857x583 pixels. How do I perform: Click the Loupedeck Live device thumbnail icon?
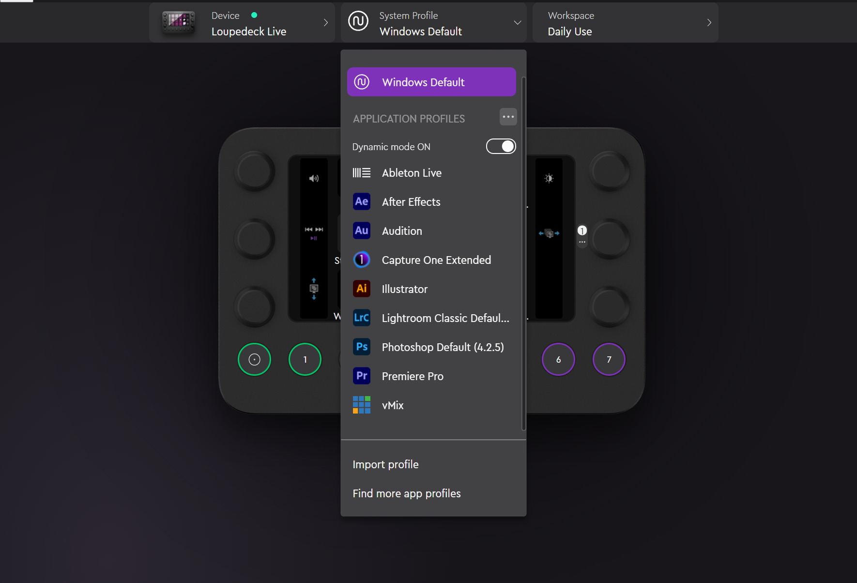tap(179, 22)
